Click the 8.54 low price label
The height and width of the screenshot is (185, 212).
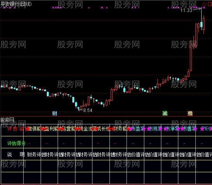pyautogui.click(x=87, y=110)
